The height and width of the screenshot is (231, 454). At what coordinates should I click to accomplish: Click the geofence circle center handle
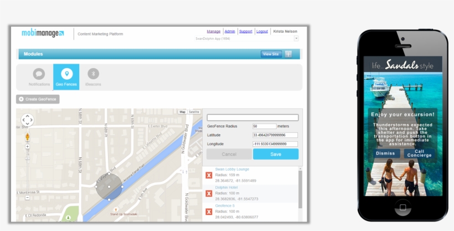(109, 187)
